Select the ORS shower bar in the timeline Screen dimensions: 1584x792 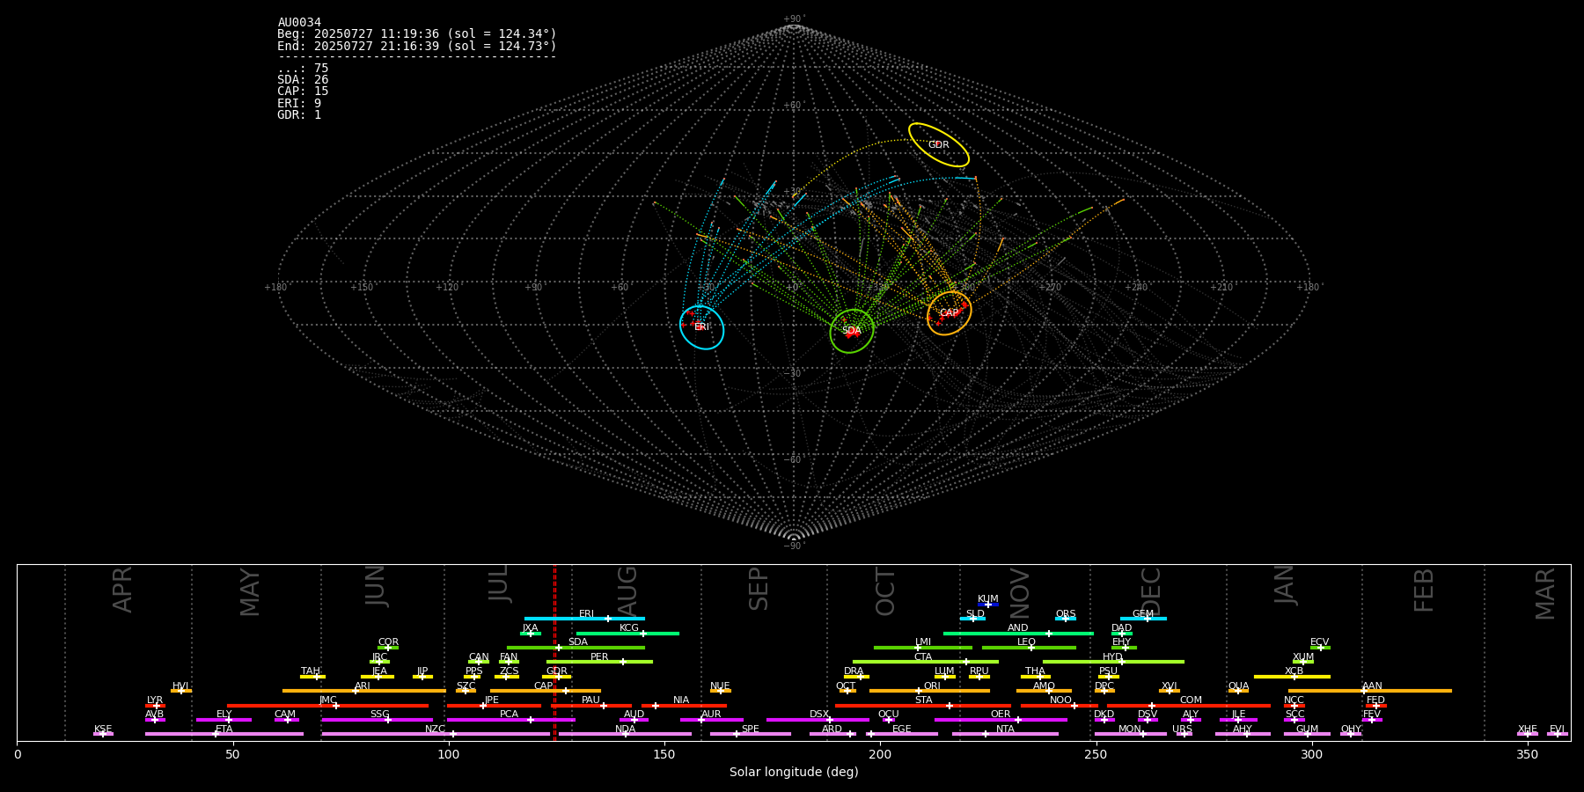[x=1066, y=619]
